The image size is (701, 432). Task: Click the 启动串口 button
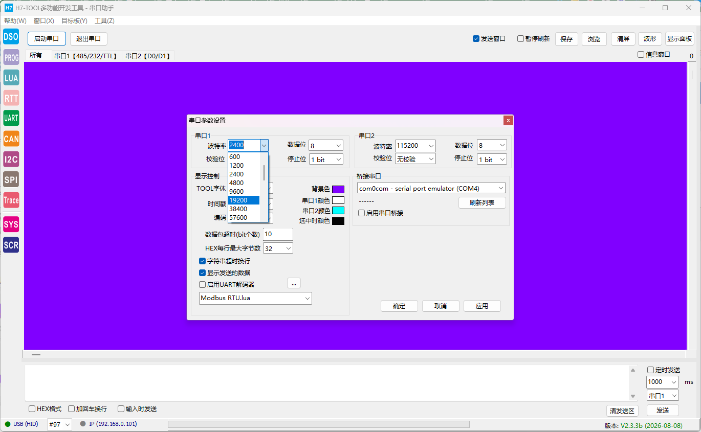47,39
